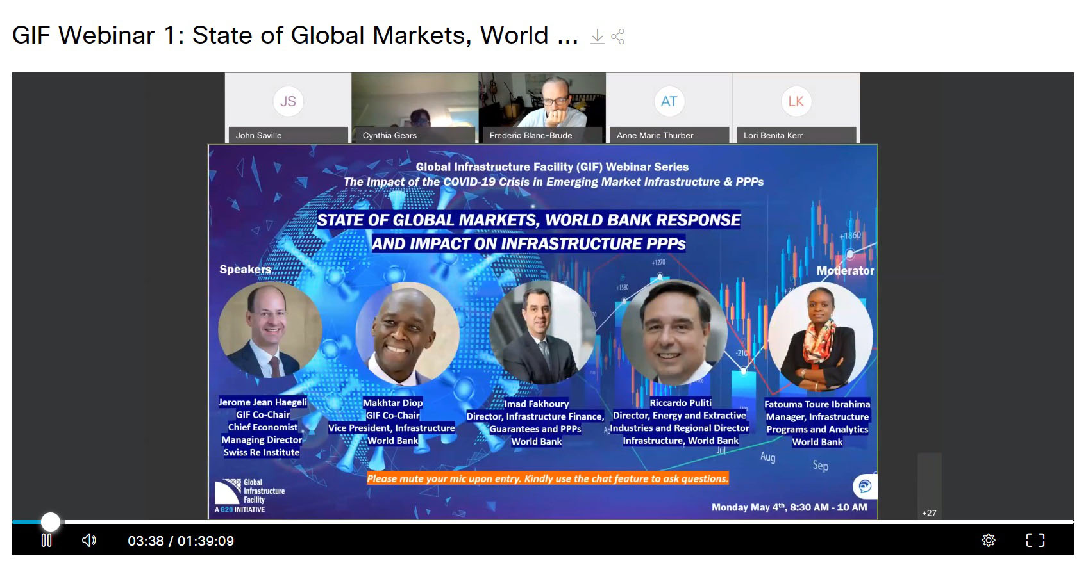This screenshot has width=1088, height=563.
Task: Click 'Swiss Re Institute' text
Action: click(x=262, y=452)
